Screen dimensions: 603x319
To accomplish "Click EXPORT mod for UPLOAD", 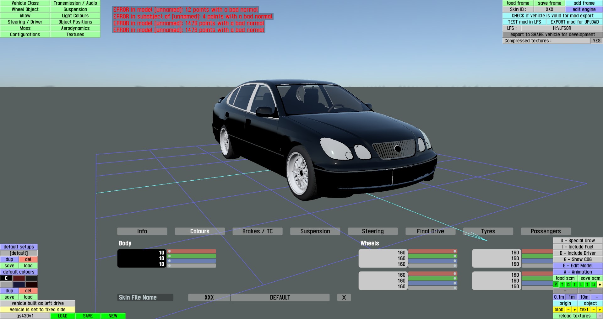I will 575,22.
